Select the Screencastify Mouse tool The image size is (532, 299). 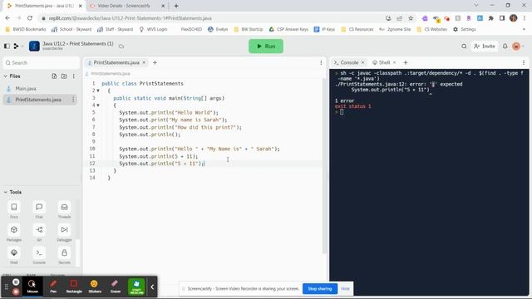(32, 287)
